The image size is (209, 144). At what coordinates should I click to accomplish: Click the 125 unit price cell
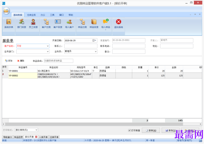point(157,75)
